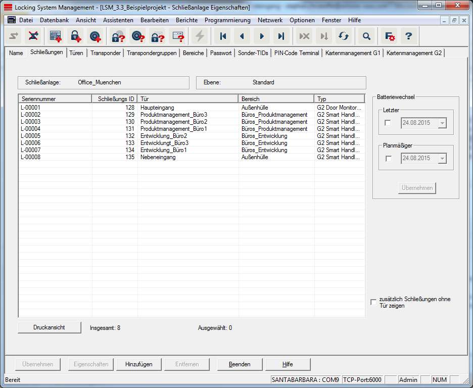Click the add new lock icon
473x388 pixels.
75,36
